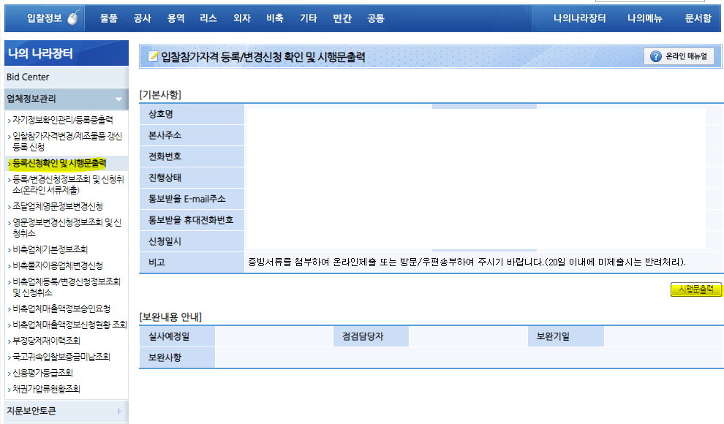The height and width of the screenshot is (424, 724).
Task: Click the 진행상태 row label
Action: [165, 178]
